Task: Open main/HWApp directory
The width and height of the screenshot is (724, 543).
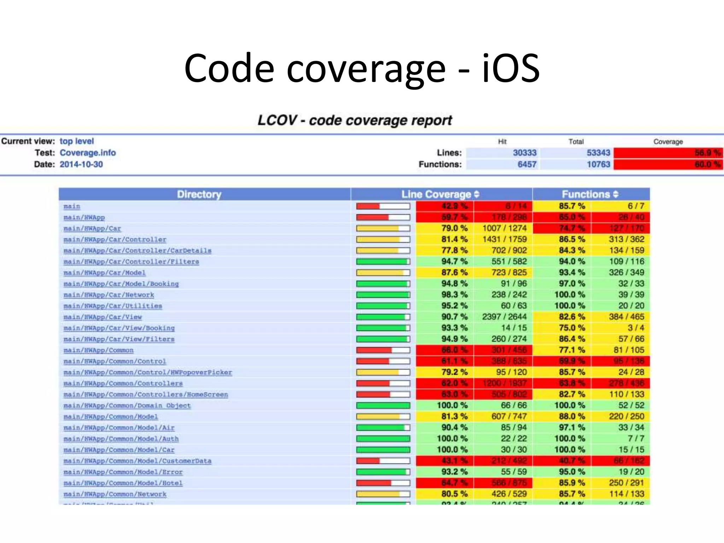Action: click(84, 217)
